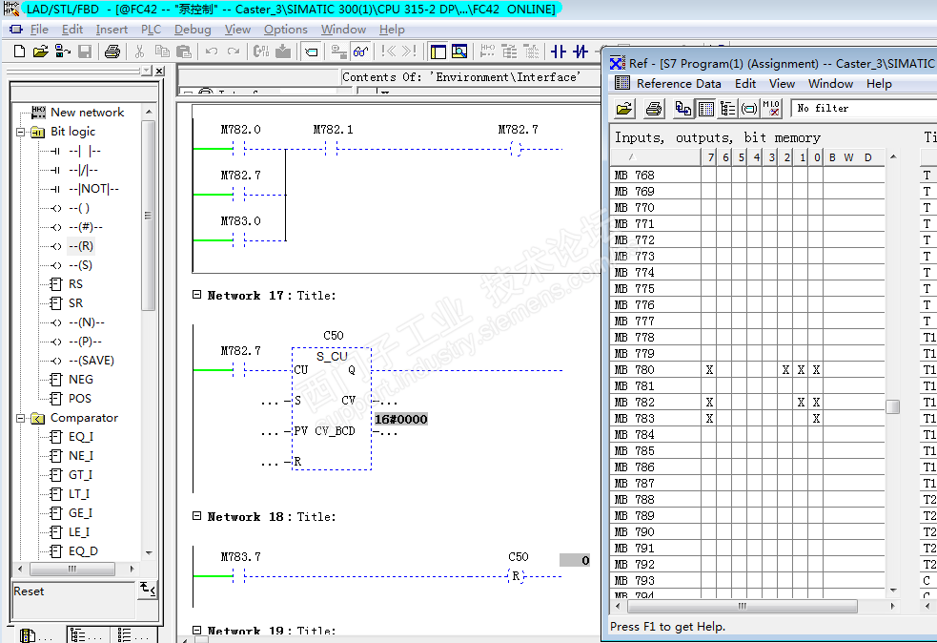
Task: Click the Open Online block icon
Action: point(62,52)
